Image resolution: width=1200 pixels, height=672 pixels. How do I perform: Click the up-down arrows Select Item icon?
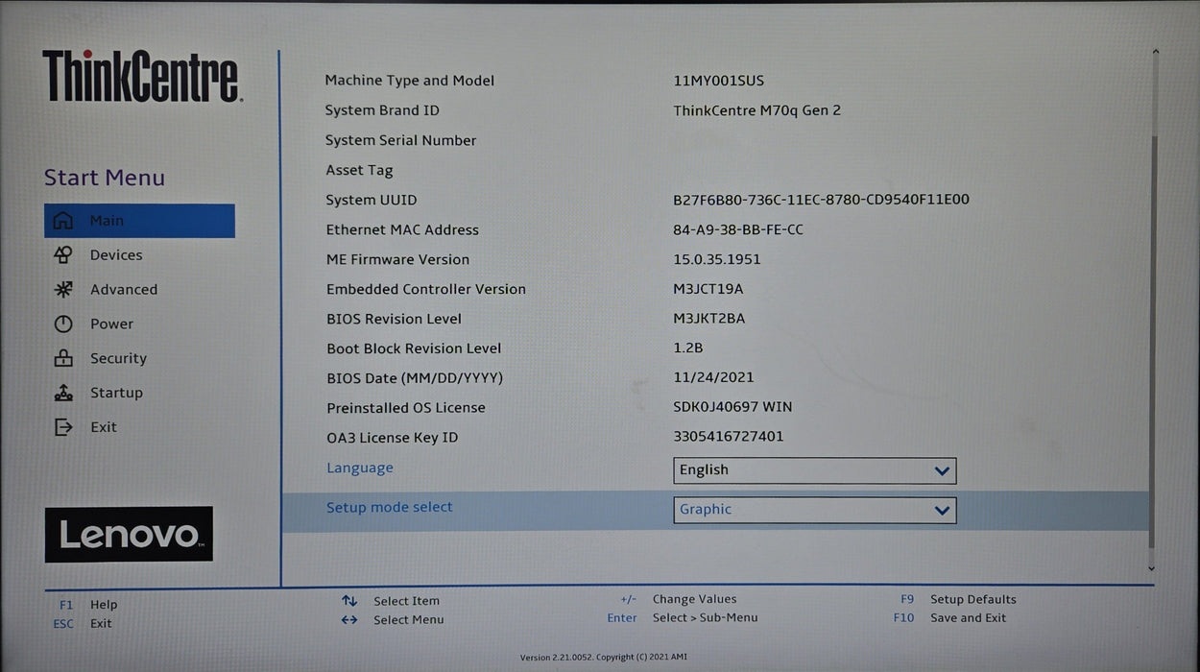click(349, 601)
